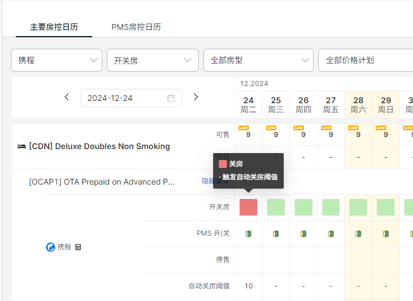Viewport: 413px width, 301px height.
Task: Select the 25 周三 date column header
Action: point(276,104)
